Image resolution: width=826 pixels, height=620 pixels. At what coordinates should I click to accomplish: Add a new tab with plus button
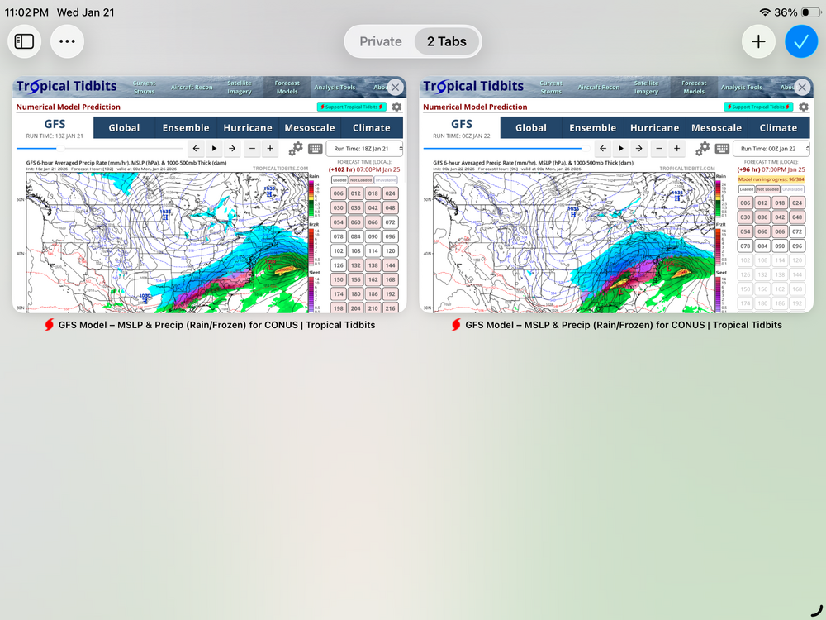[758, 41]
